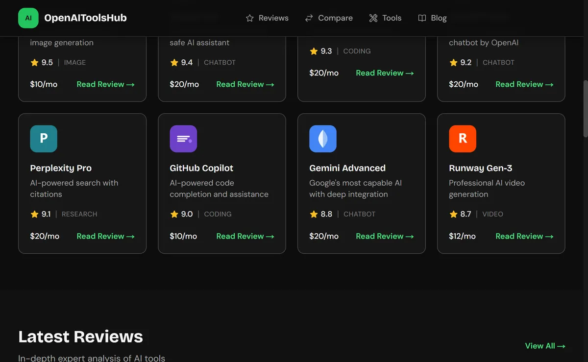The width and height of the screenshot is (588, 362).
Task: Open the Tools menu item
Action: pyautogui.click(x=385, y=18)
